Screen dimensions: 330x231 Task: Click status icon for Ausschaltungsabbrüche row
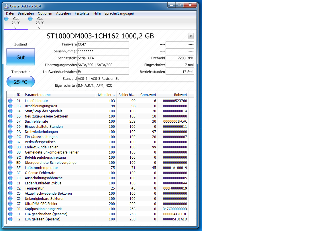pos(10,178)
